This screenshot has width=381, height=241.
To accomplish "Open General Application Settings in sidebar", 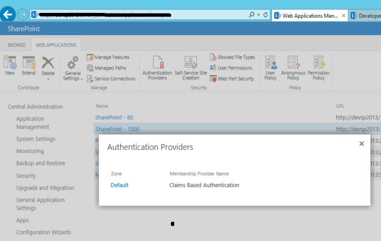I will pos(40,204).
